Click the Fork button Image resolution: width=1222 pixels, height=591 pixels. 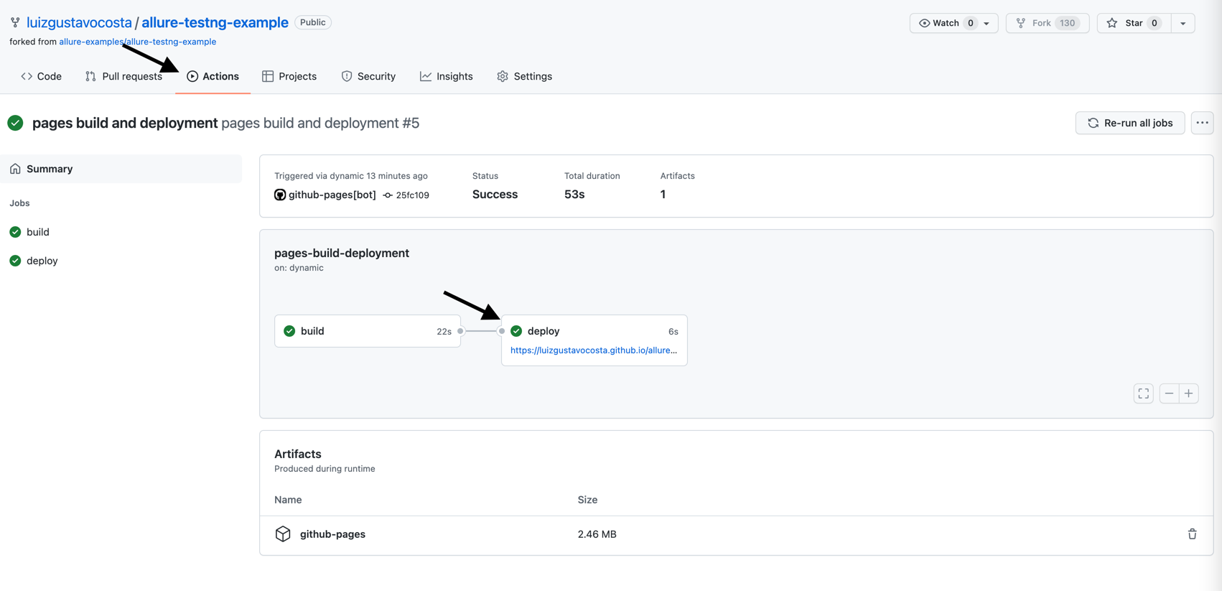click(1048, 23)
